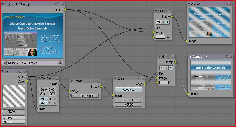
Task: Click Min value field 0.00
Action: 52,99
